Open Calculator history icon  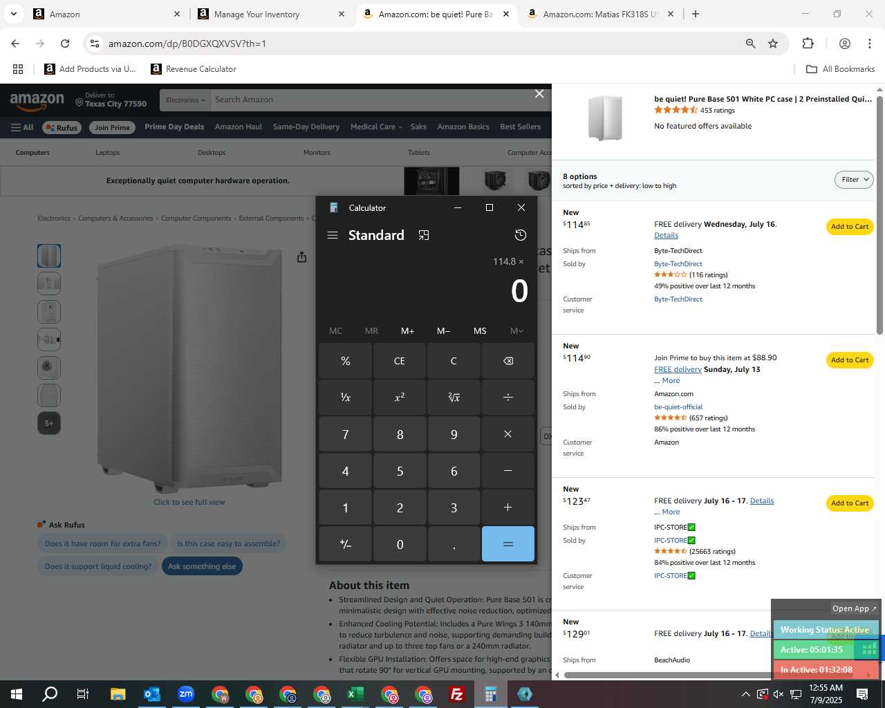pyautogui.click(x=521, y=235)
